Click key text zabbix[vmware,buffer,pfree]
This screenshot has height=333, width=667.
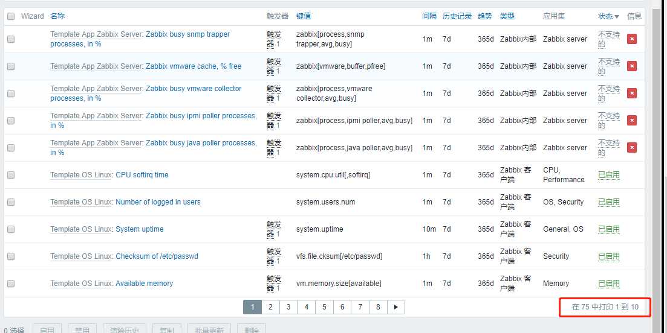pos(340,66)
